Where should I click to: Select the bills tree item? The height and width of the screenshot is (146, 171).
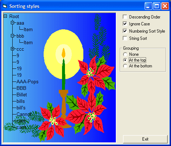tap(21, 101)
